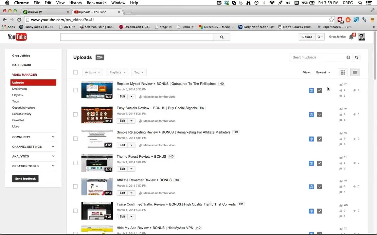Open the Playlists dropdown
This screenshot has width=377, height=235.
pos(117,72)
